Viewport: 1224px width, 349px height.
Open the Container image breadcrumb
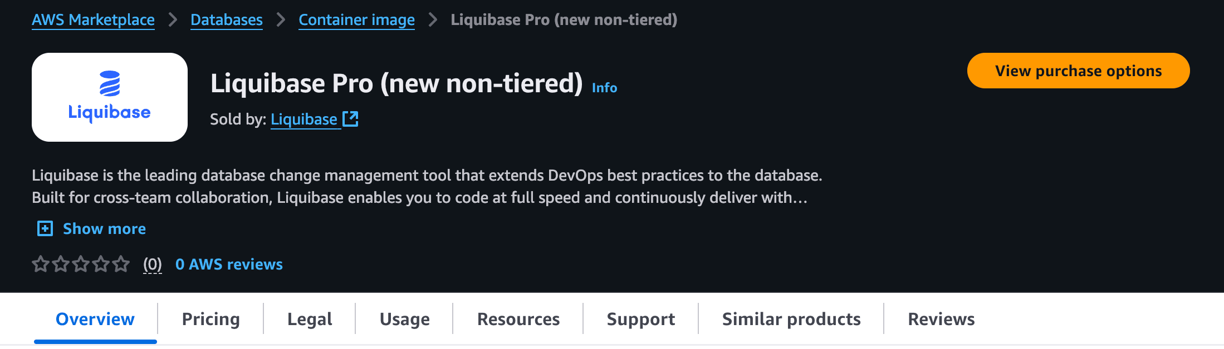point(356,19)
